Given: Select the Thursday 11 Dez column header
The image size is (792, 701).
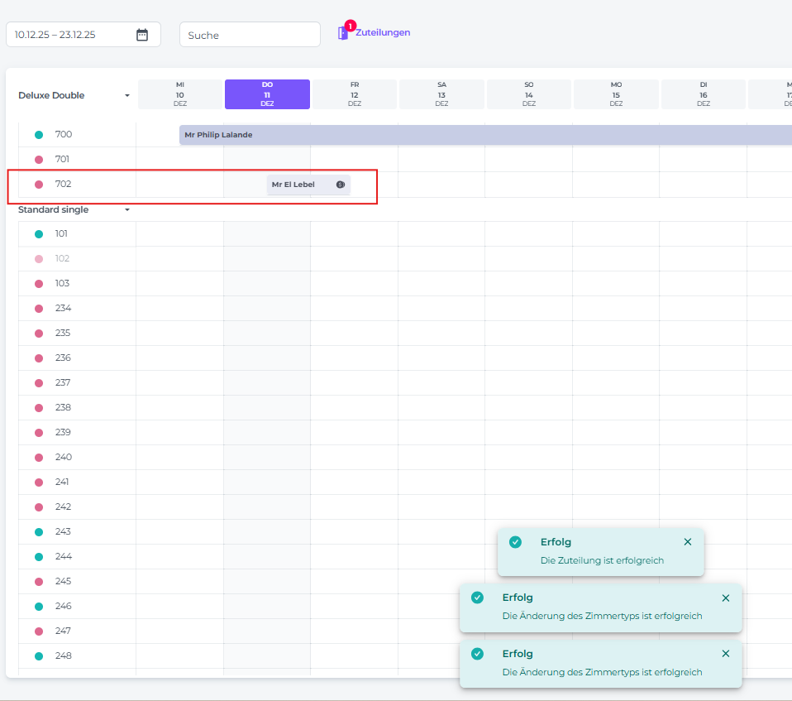Looking at the screenshot, I should (267, 94).
